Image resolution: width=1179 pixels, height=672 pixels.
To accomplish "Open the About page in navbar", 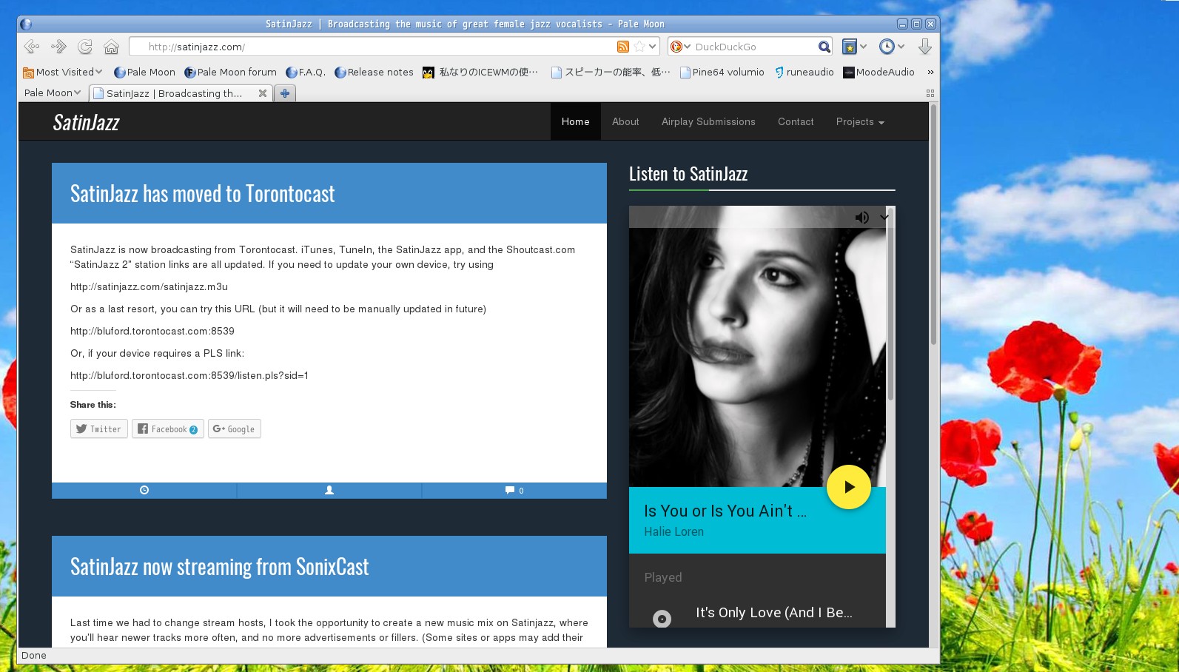I will [x=625, y=122].
